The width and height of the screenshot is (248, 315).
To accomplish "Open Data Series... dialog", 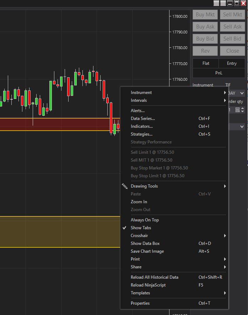I will (174, 119).
